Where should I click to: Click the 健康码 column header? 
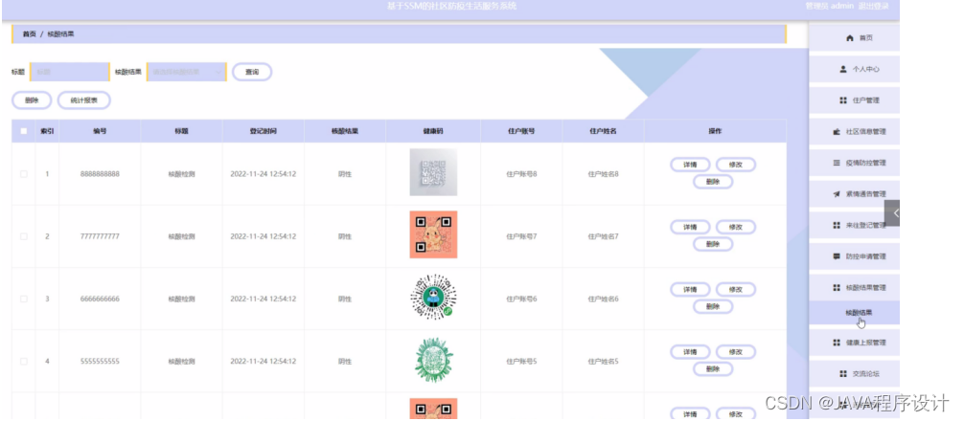[433, 131]
